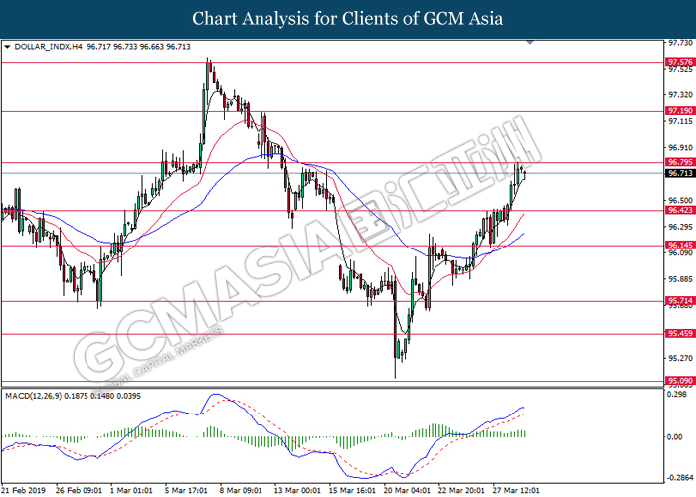The height and width of the screenshot is (497, 696).
Task: Click the 96.295 price scale value
Action: pyautogui.click(x=680, y=227)
